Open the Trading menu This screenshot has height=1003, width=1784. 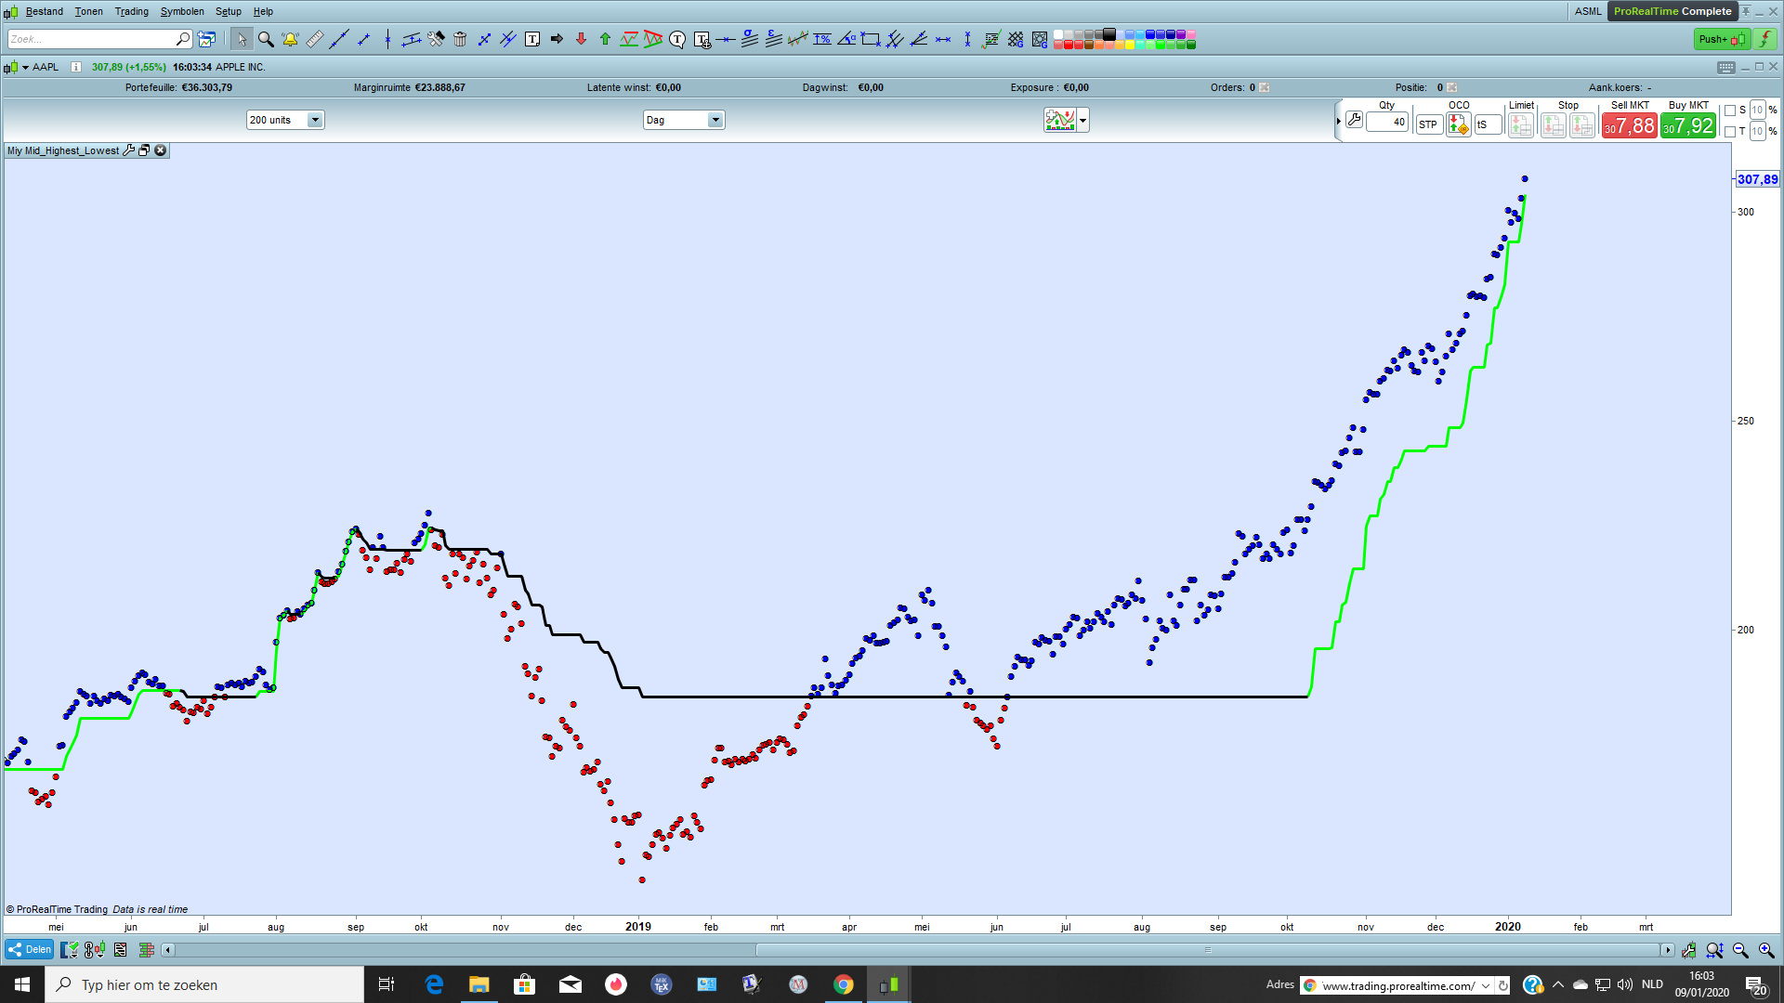131,11
